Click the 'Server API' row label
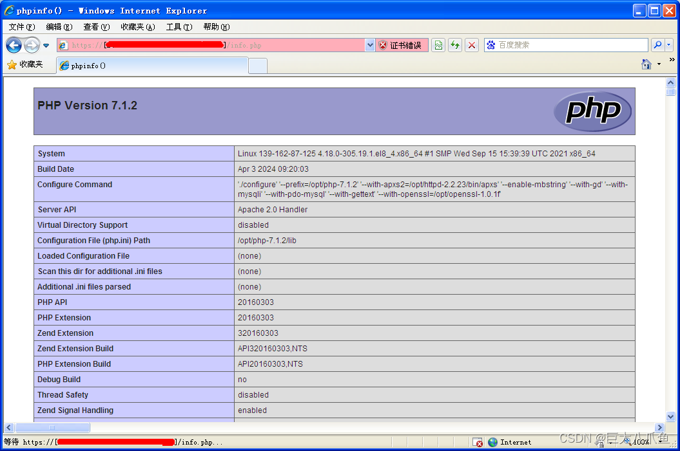Viewport: 680px width, 451px height. coord(57,210)
